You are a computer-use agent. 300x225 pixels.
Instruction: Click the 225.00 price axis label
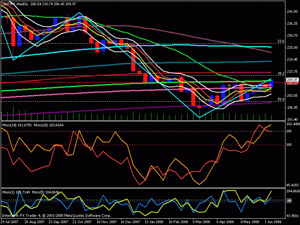pyautogui.click(x=292, y=47)
